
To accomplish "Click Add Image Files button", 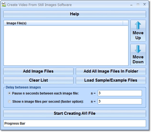I will tap(38, 71).
